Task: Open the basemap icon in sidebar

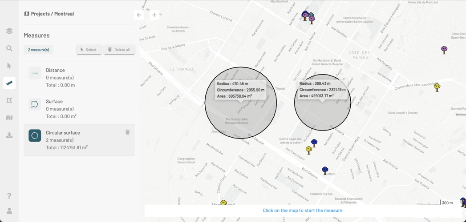Action: pos(9,118)
